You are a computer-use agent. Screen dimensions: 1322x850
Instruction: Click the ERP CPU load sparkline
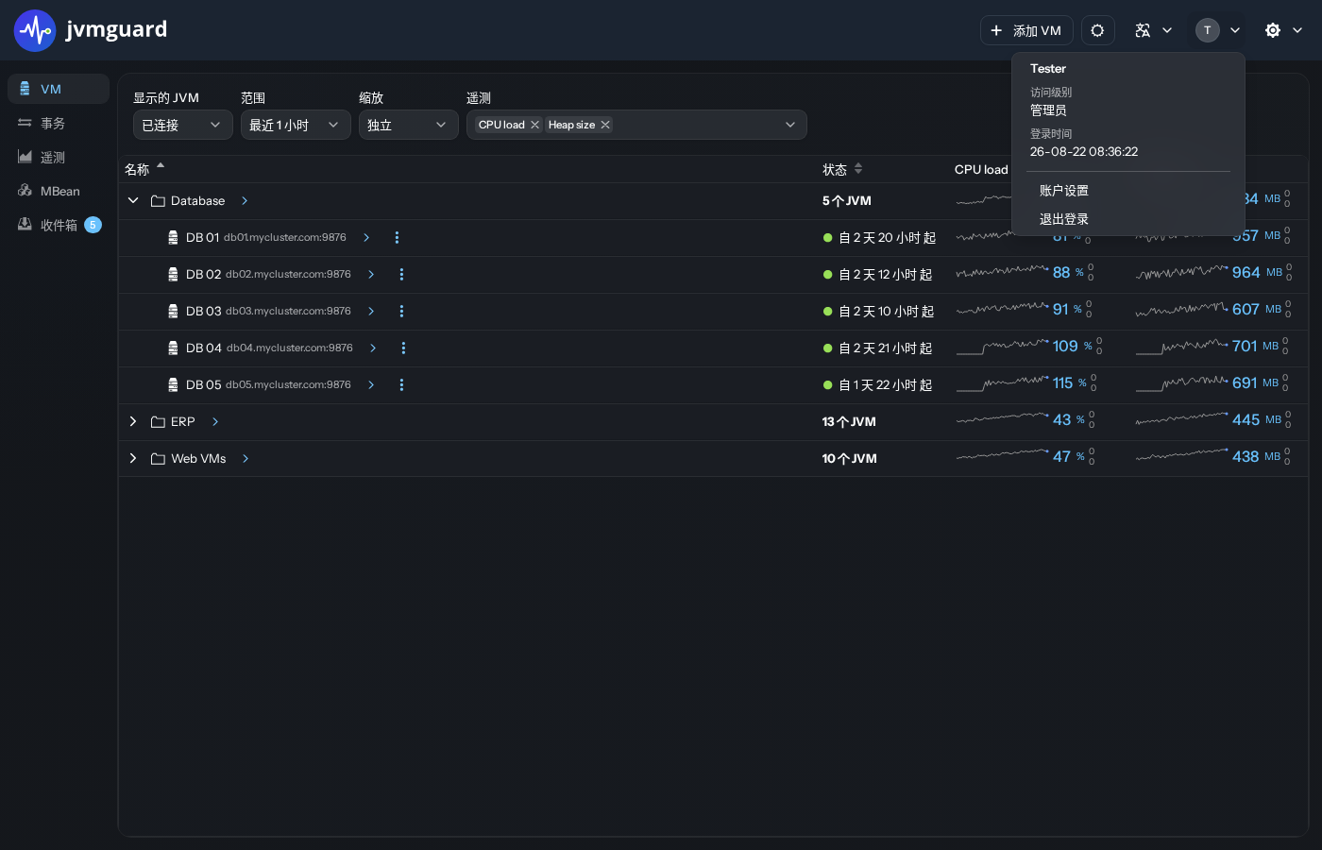coord(1002,418)
